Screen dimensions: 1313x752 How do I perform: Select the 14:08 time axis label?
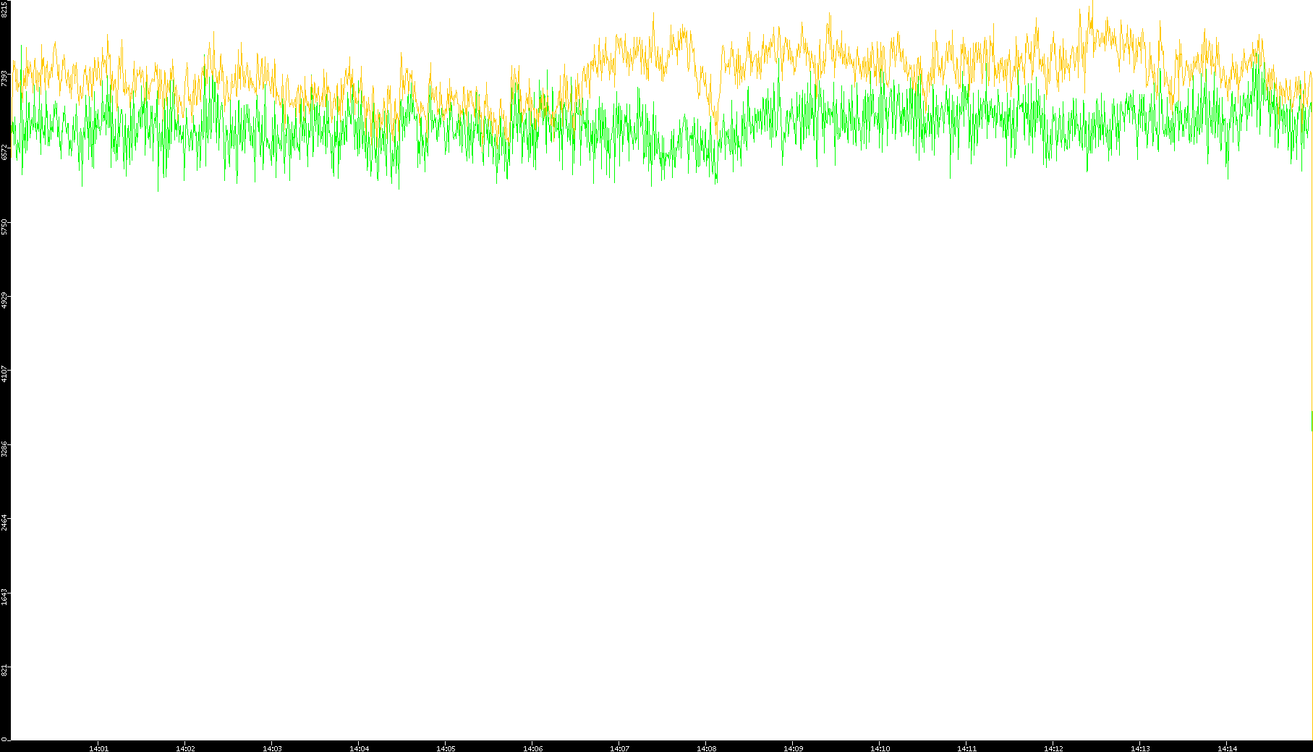tap(706, 748)
